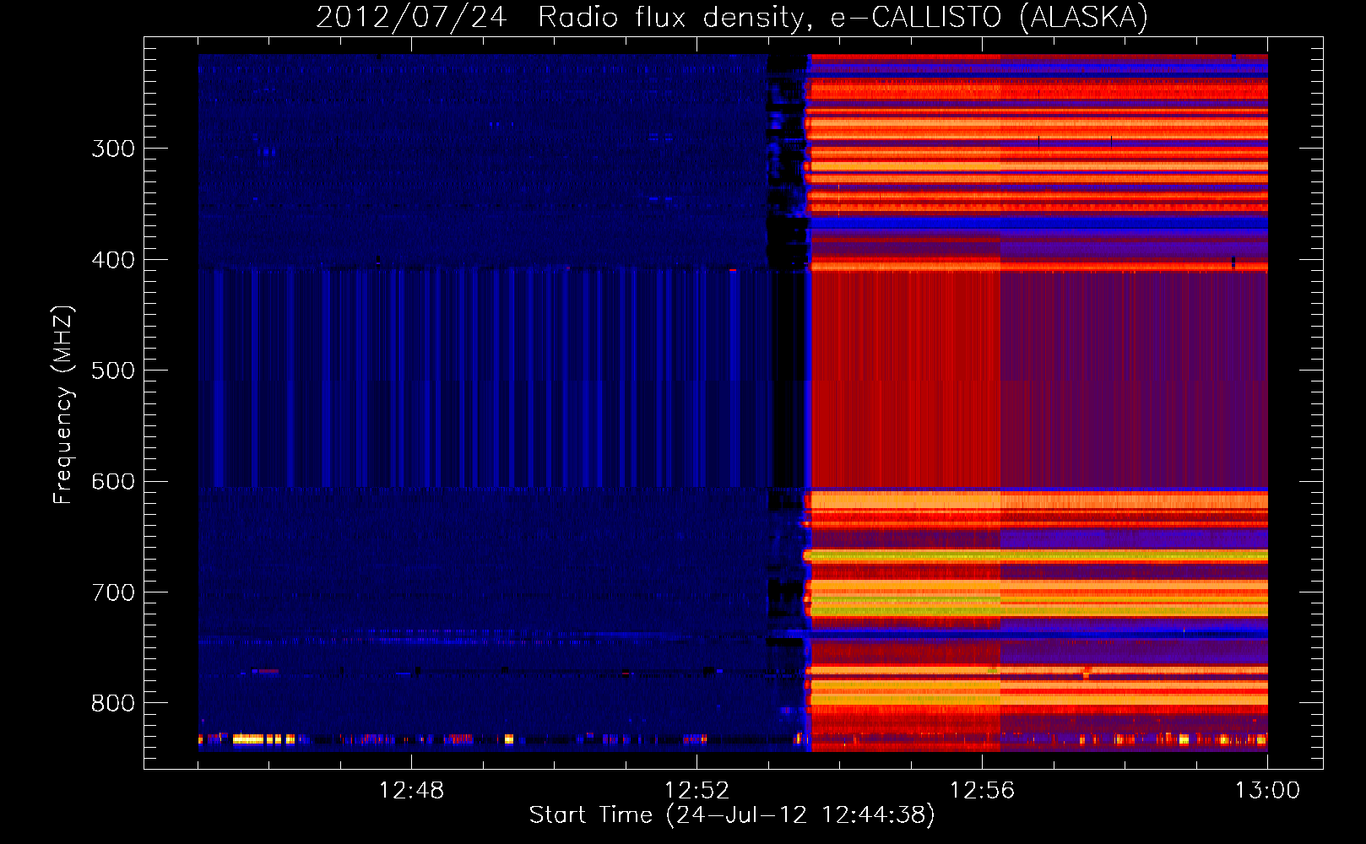Image resolution: width=1366 pixels, height=844 pixels.
Task: Click the date "2012/07/24" in the title
Action: (411, 18)
